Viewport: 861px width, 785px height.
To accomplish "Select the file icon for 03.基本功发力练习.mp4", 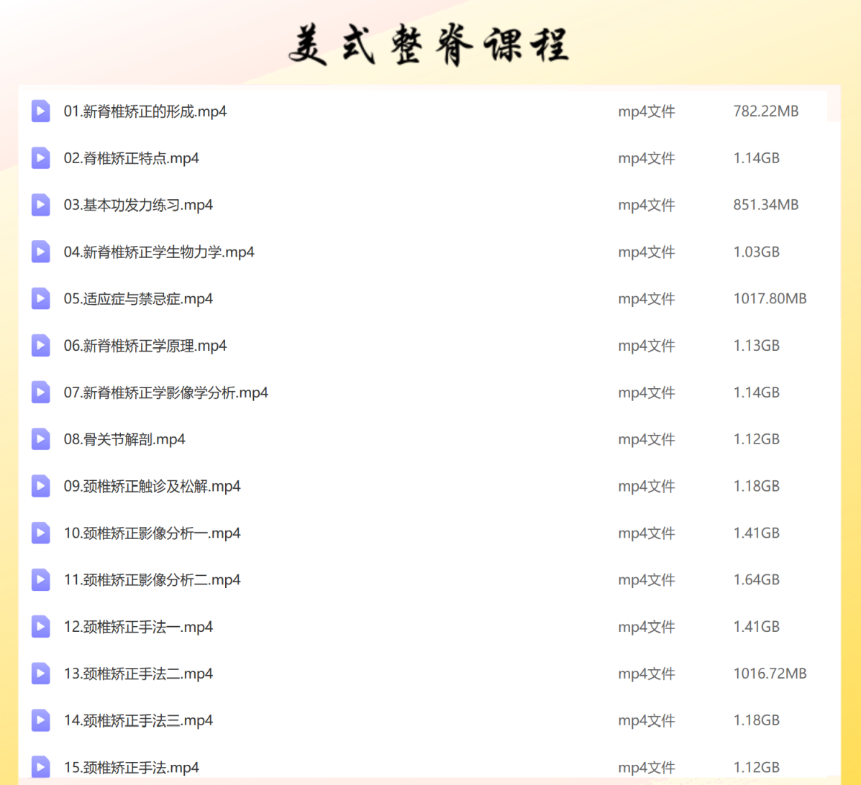I will tap(40, 205).
